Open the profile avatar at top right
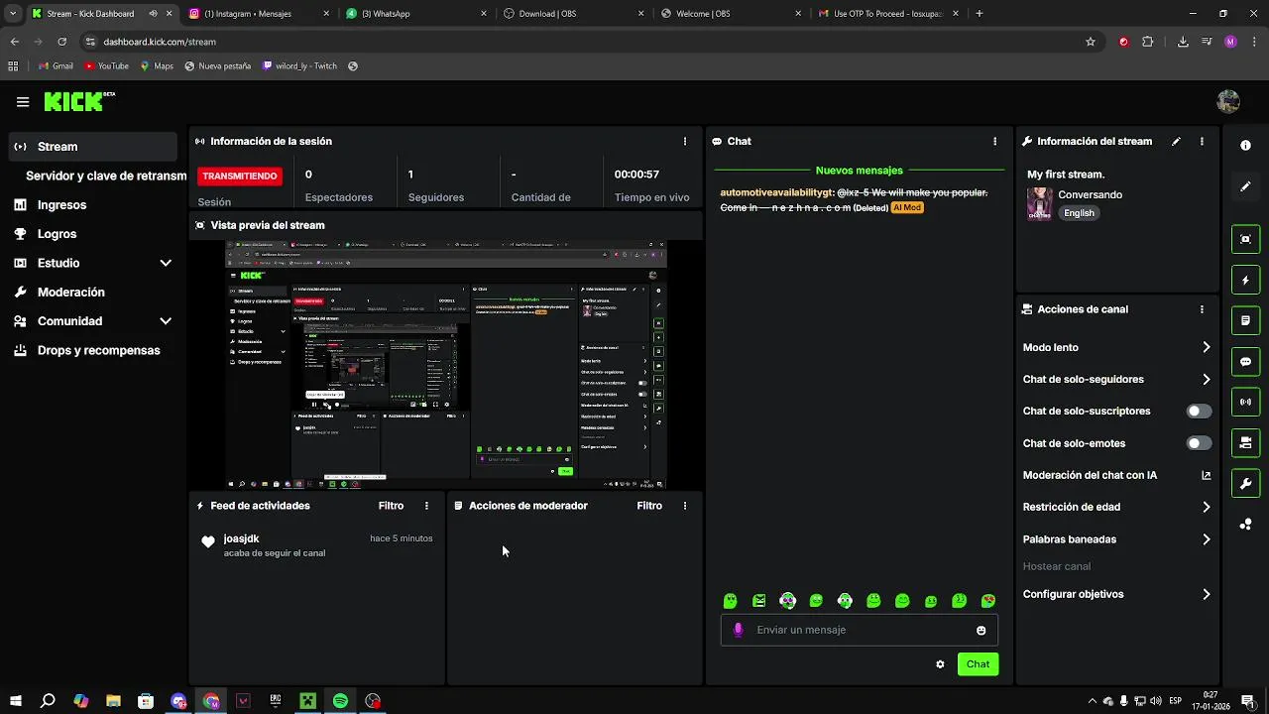 (1228, 101)
